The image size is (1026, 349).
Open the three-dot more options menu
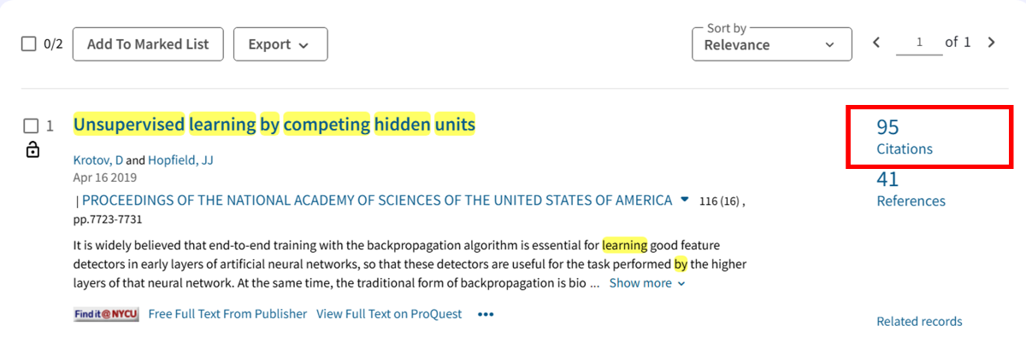486,314
